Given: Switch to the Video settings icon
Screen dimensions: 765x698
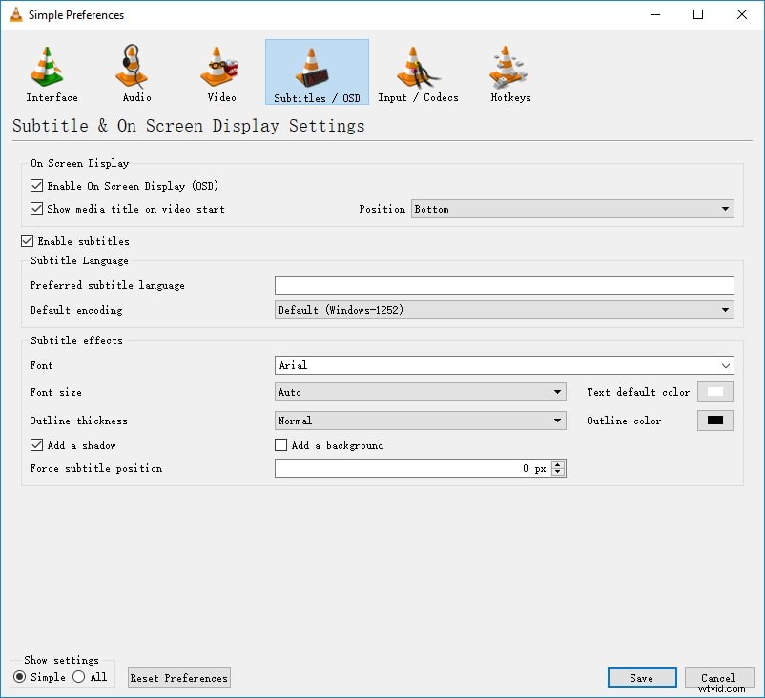Looking at the screenshot, I should pos(218,72).
